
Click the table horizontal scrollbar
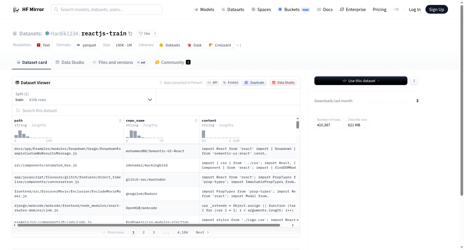148,225
